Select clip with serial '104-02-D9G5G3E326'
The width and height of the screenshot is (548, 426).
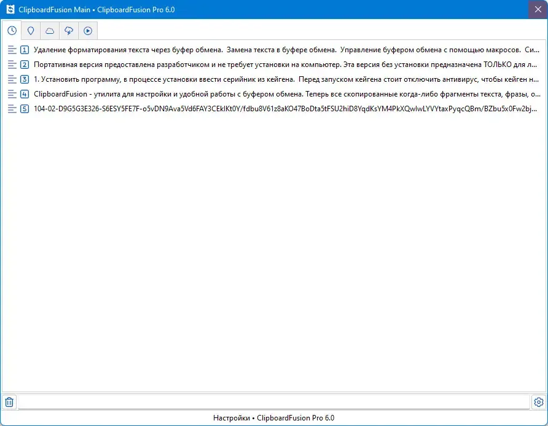[274, 109]
